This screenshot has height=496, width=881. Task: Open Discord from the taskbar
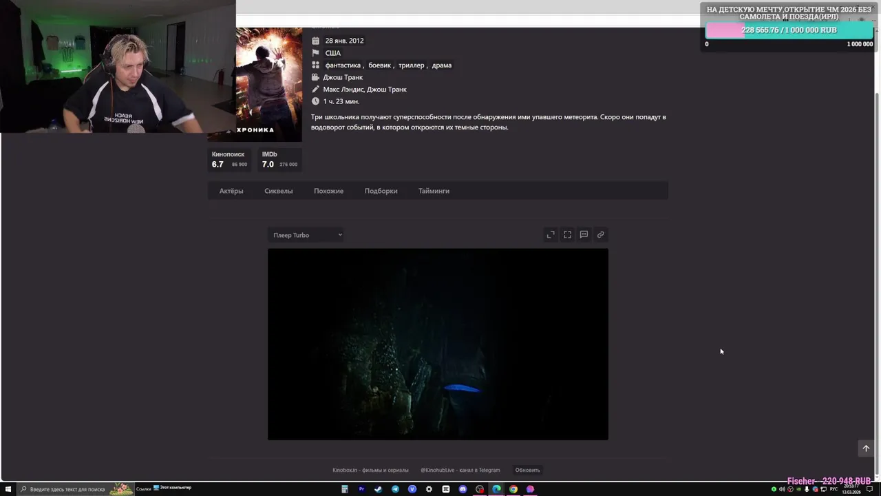click(x=463, y=489)
